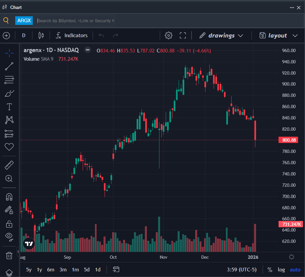Viewport: 305px width, 277px height.
Task: Select the text annotation tool
Action: [x=9, y=107]
